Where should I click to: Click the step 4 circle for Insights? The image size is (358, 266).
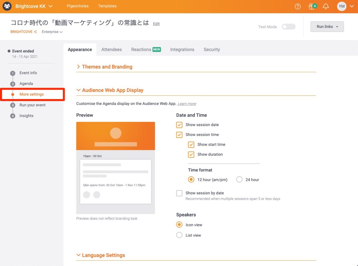click(13, 116)
